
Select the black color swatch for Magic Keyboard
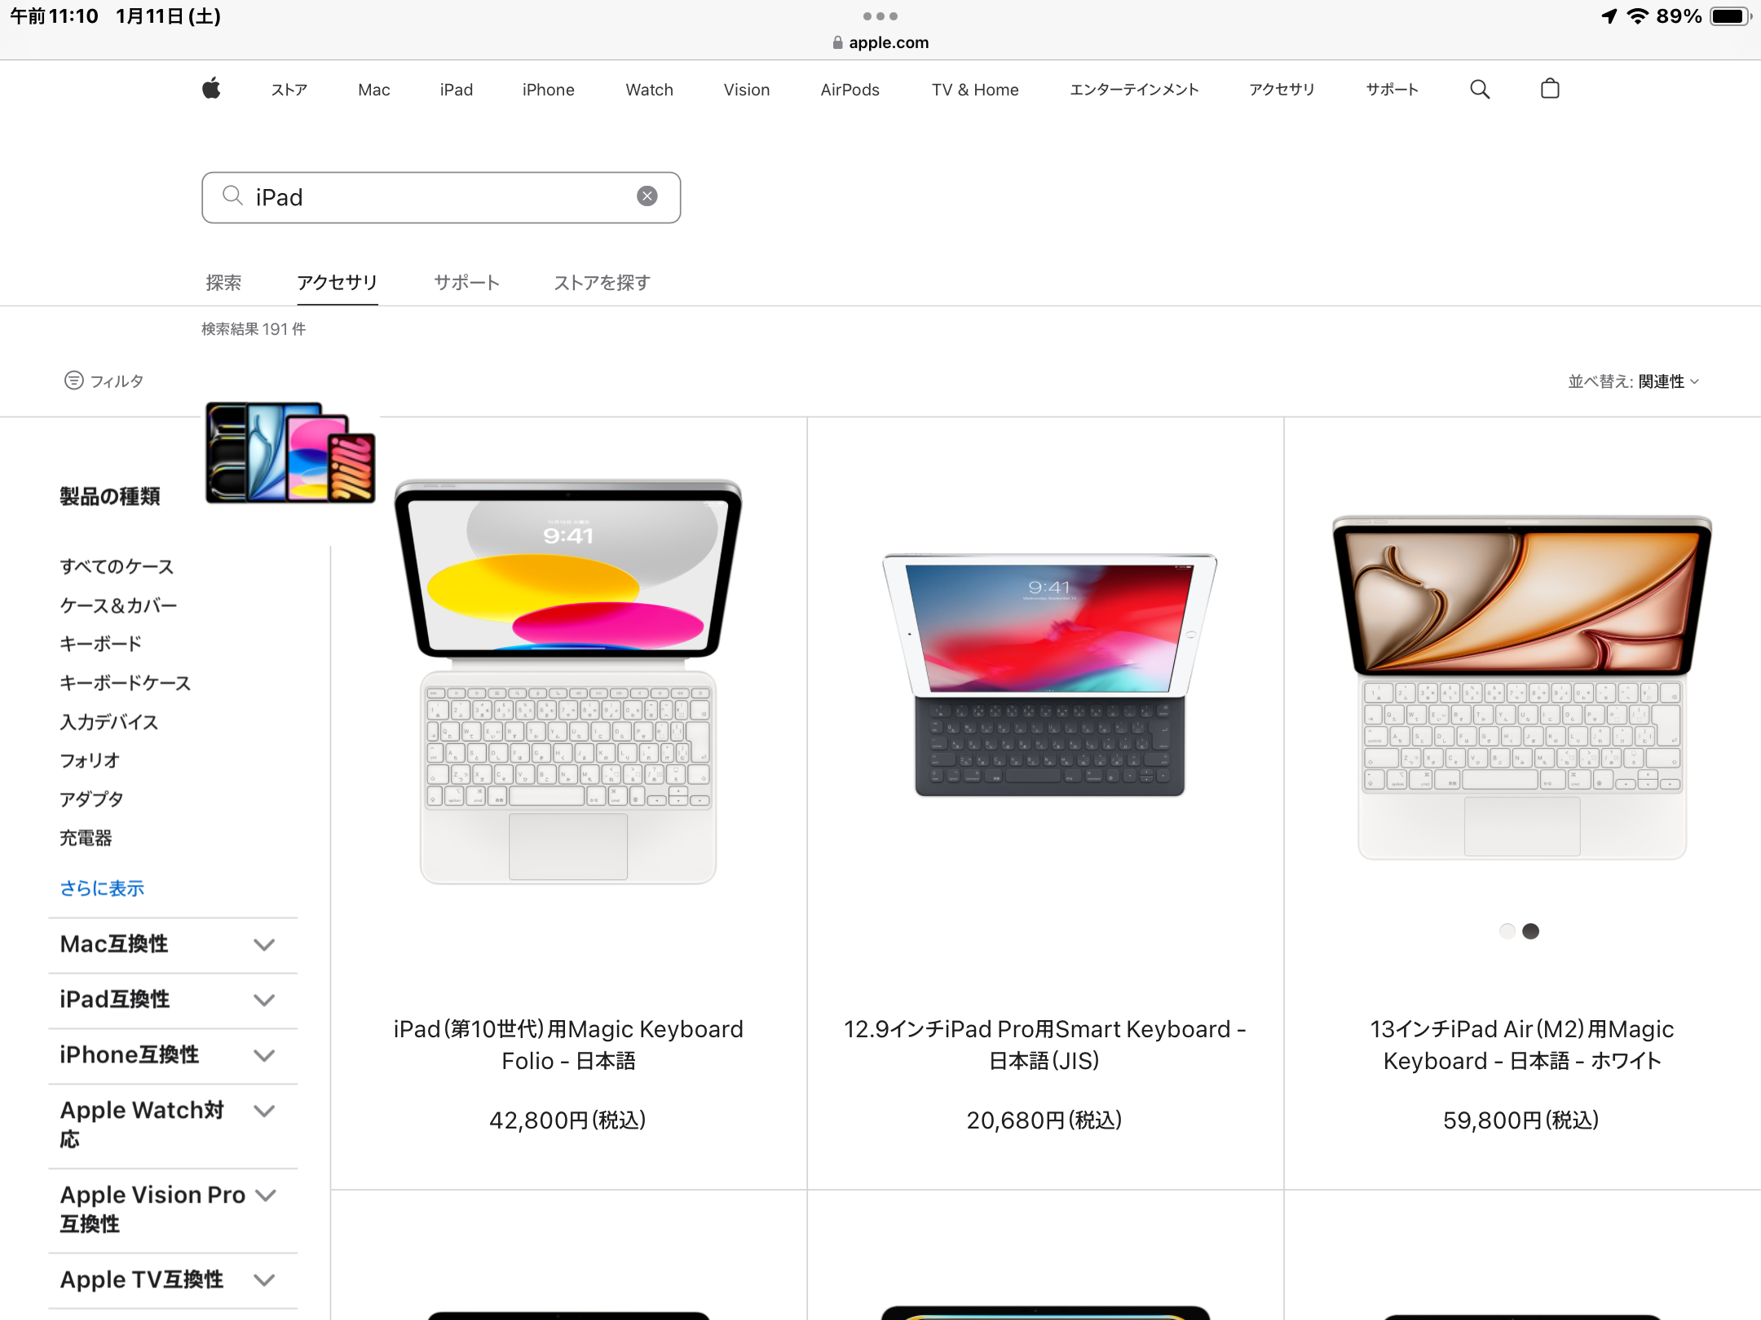click(x=1531, y=931)
